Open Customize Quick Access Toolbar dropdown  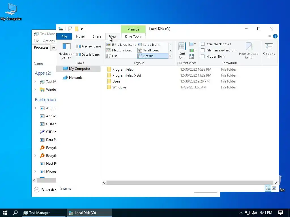tap(82, 29)
